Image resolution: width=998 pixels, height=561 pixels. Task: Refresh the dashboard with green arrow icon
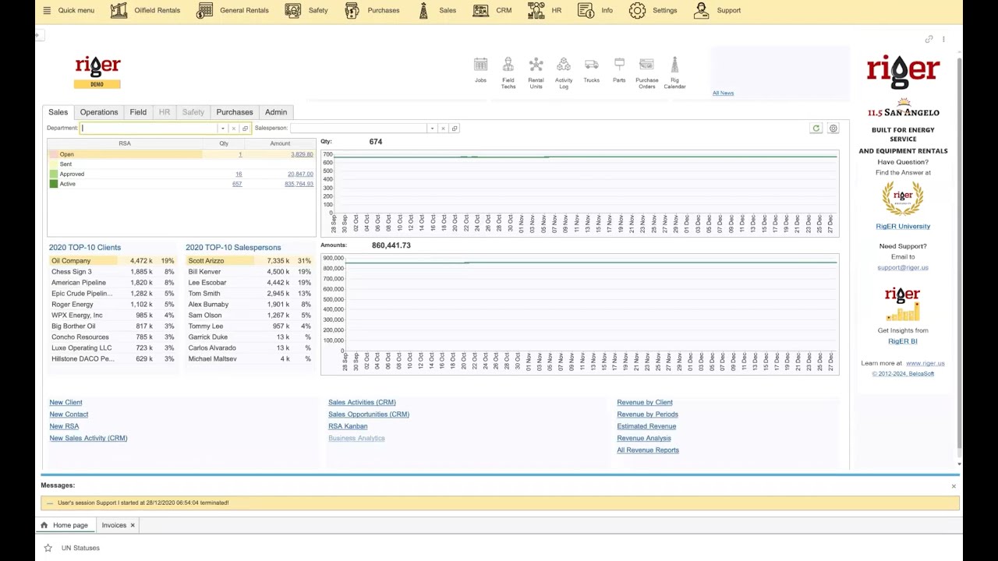tap(816, 129)
